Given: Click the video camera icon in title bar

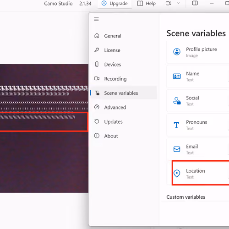Looking at the screenshot, I should point(169,3).
